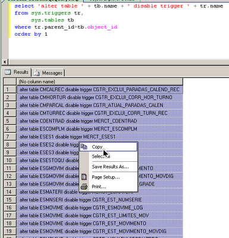Select row header number 5
The image size is (229, 238).
click(10, 121)
